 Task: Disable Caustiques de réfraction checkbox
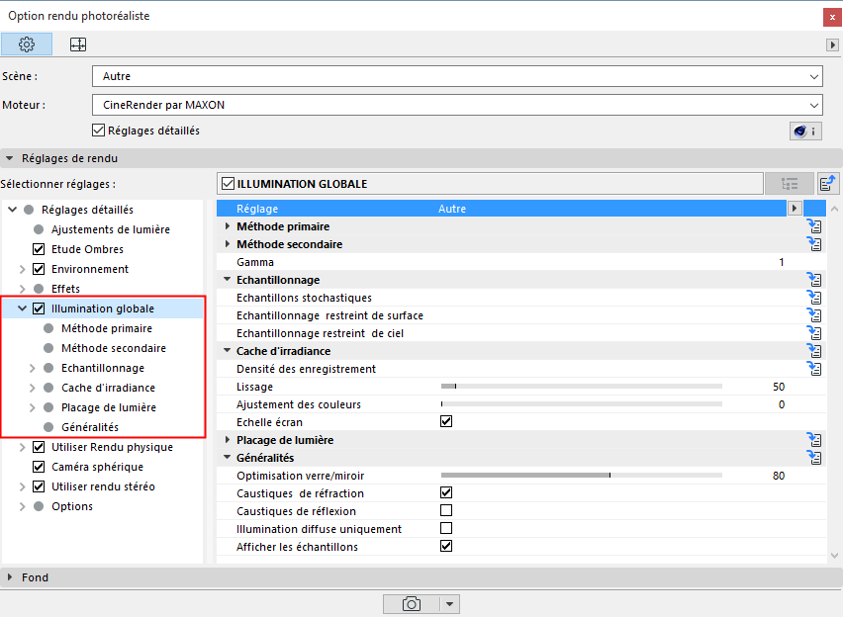click(446, 492)
